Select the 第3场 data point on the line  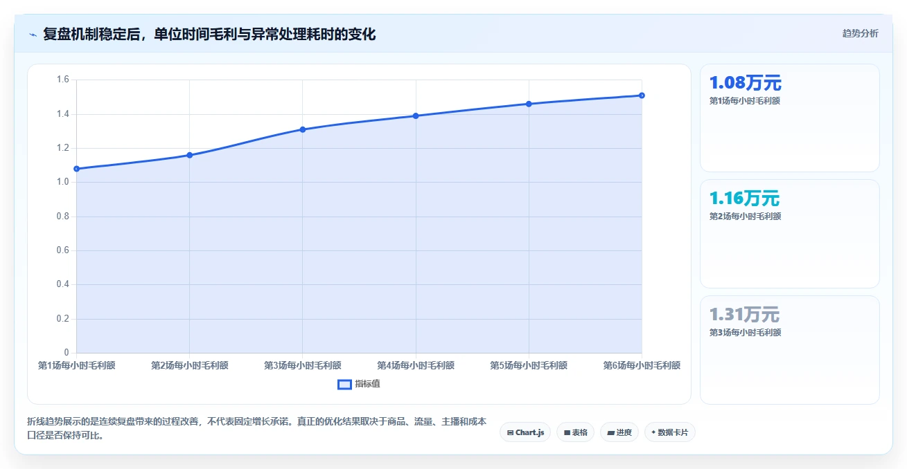tap(303, 129)
